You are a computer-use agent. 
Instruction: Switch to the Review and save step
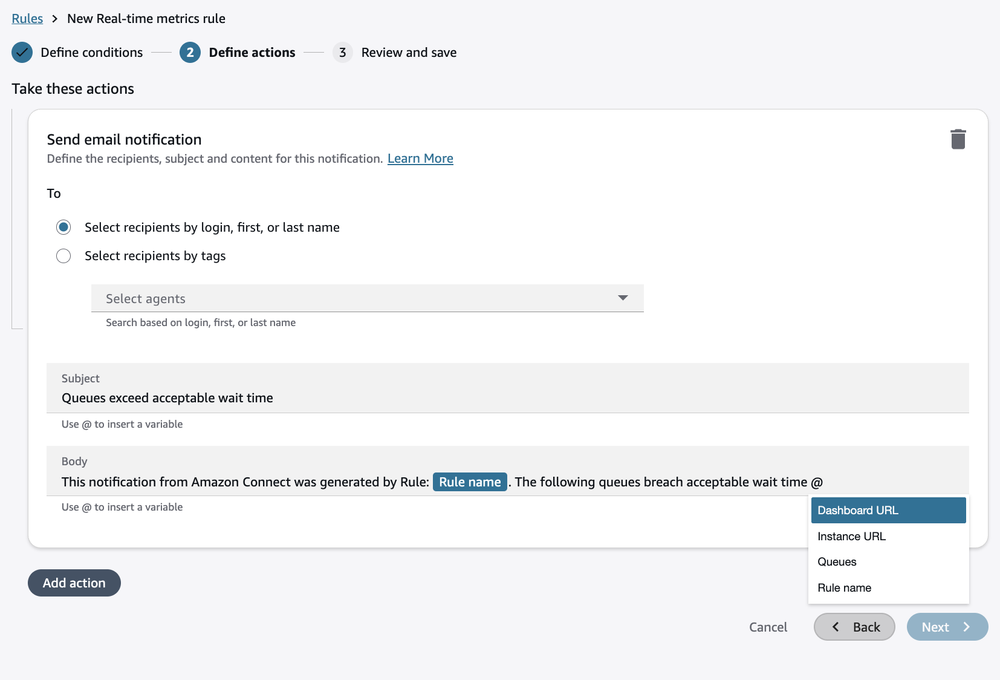[409, 53]
